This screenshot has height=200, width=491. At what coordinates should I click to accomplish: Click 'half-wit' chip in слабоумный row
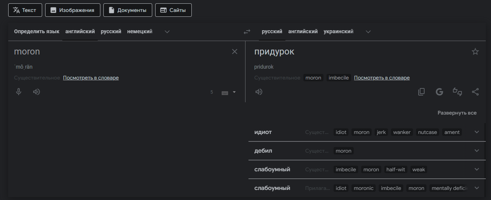click(x=395, y=169)
